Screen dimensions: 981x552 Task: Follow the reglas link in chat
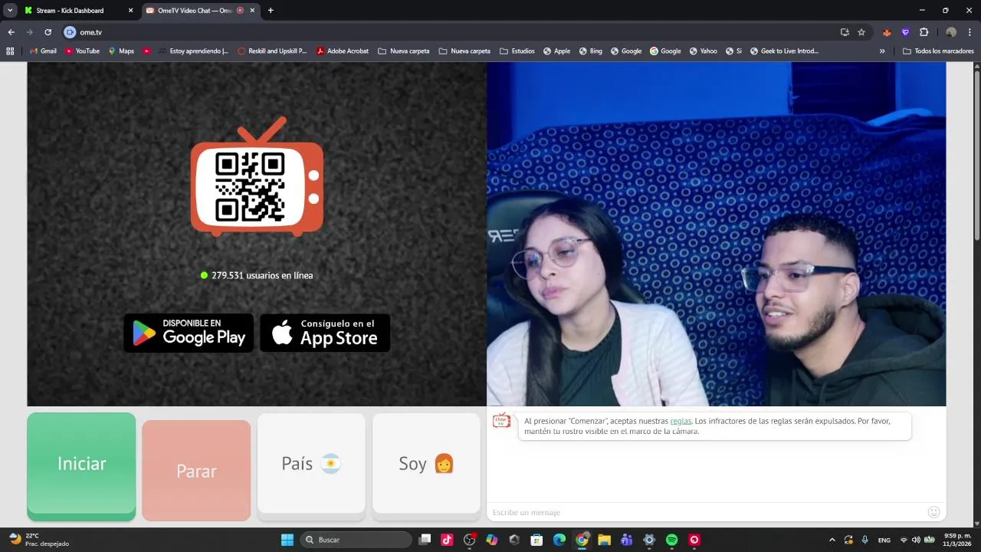point(681,421)
